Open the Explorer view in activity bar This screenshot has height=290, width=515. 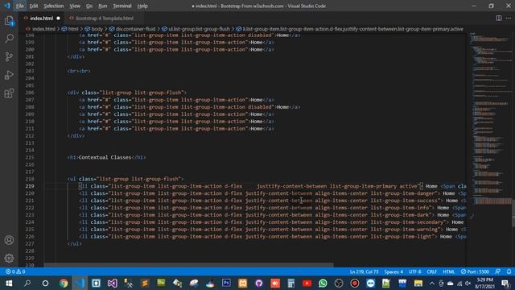pyautogui.click(x=9, y=21)
